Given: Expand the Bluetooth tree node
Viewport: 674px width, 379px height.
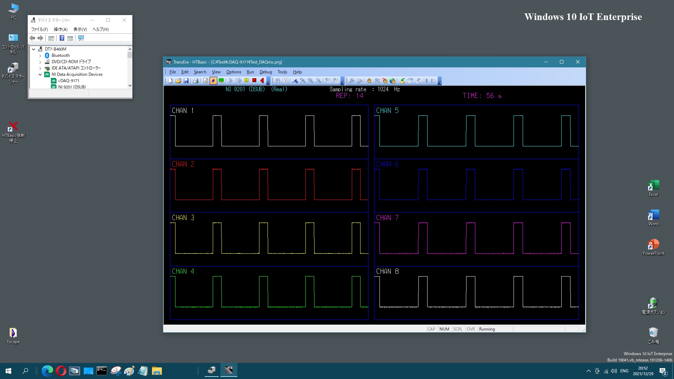Looking at the screenshot, I should [40, 55].
